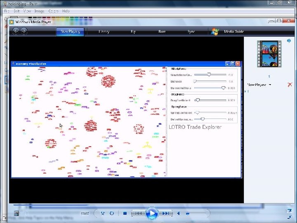297x223 pixels.
Task: Open the View menu in Paint
Action: (27, 11)
